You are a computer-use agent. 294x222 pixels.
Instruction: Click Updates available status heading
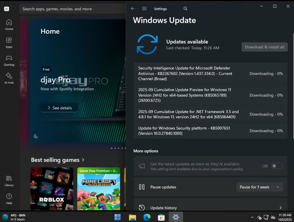coord(187,42)
